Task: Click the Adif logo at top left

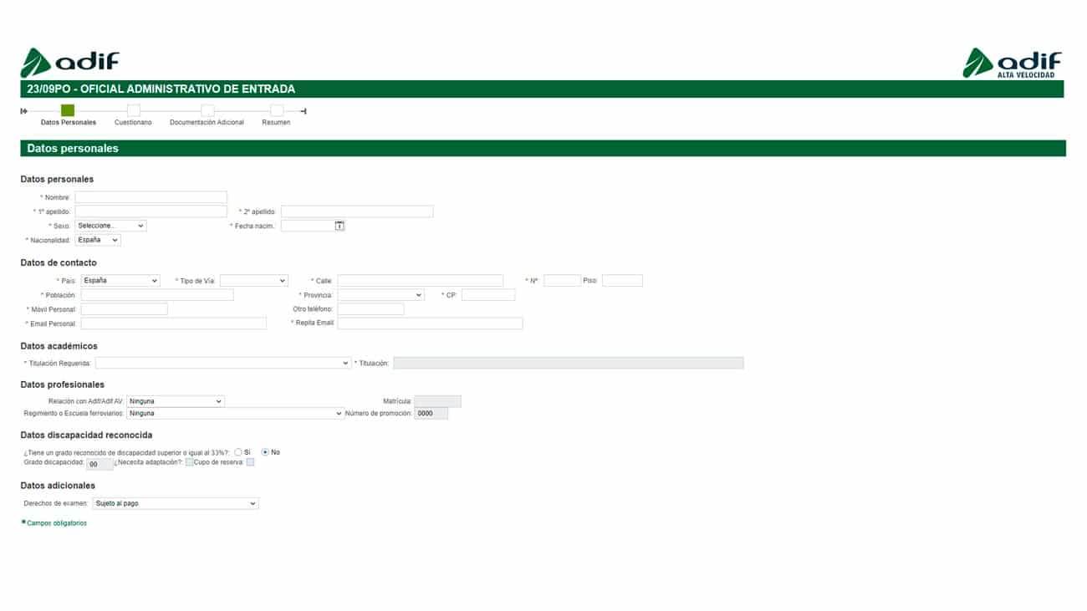Action: coord(69,63)
